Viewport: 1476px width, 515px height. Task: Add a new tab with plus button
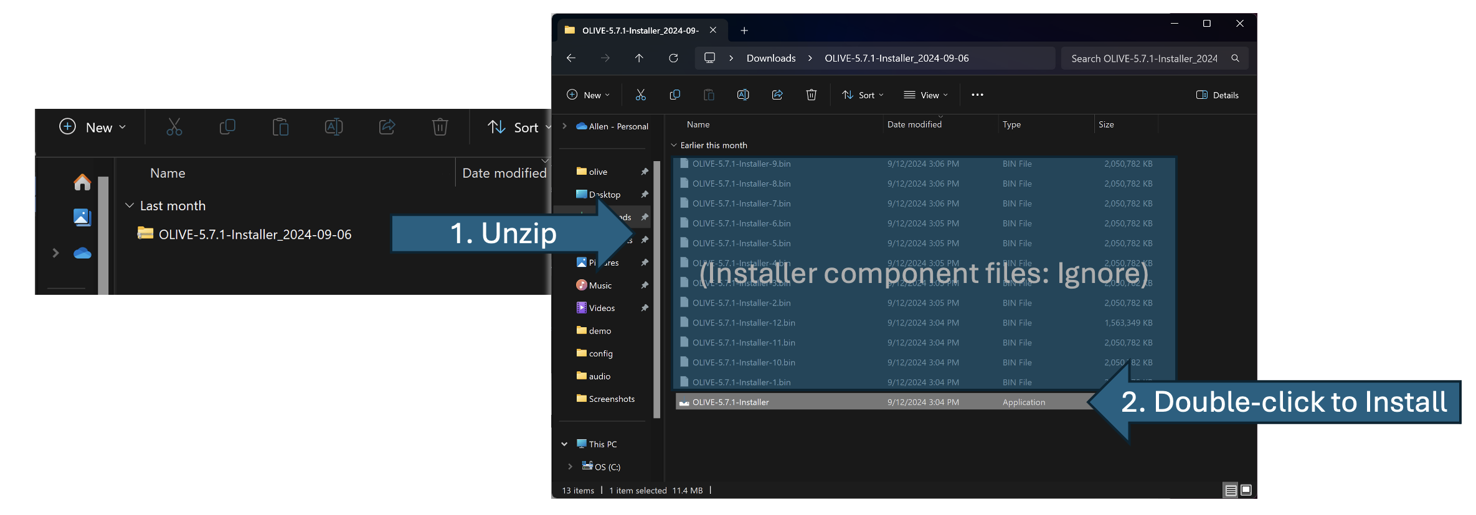[x=744, y=30]
